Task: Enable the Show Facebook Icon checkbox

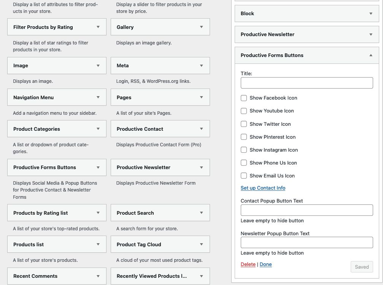Action: [x=244, y=98]
